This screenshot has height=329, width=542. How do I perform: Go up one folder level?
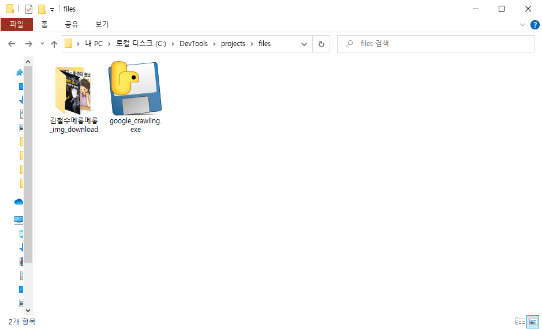(x=54, y=44)
